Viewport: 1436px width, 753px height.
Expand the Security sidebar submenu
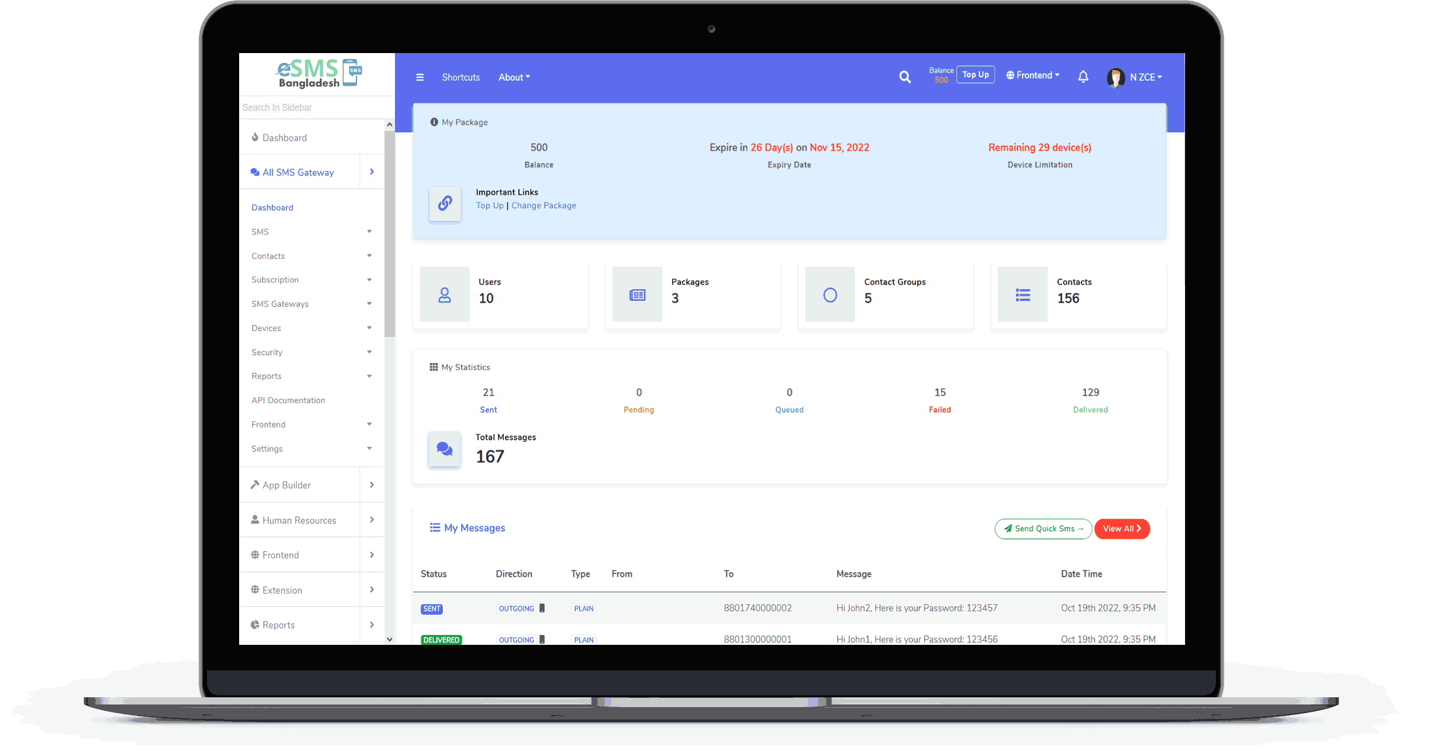(312, 353)
